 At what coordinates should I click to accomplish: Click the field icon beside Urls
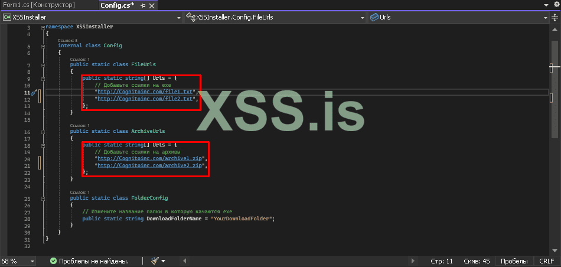coord(374,17)
